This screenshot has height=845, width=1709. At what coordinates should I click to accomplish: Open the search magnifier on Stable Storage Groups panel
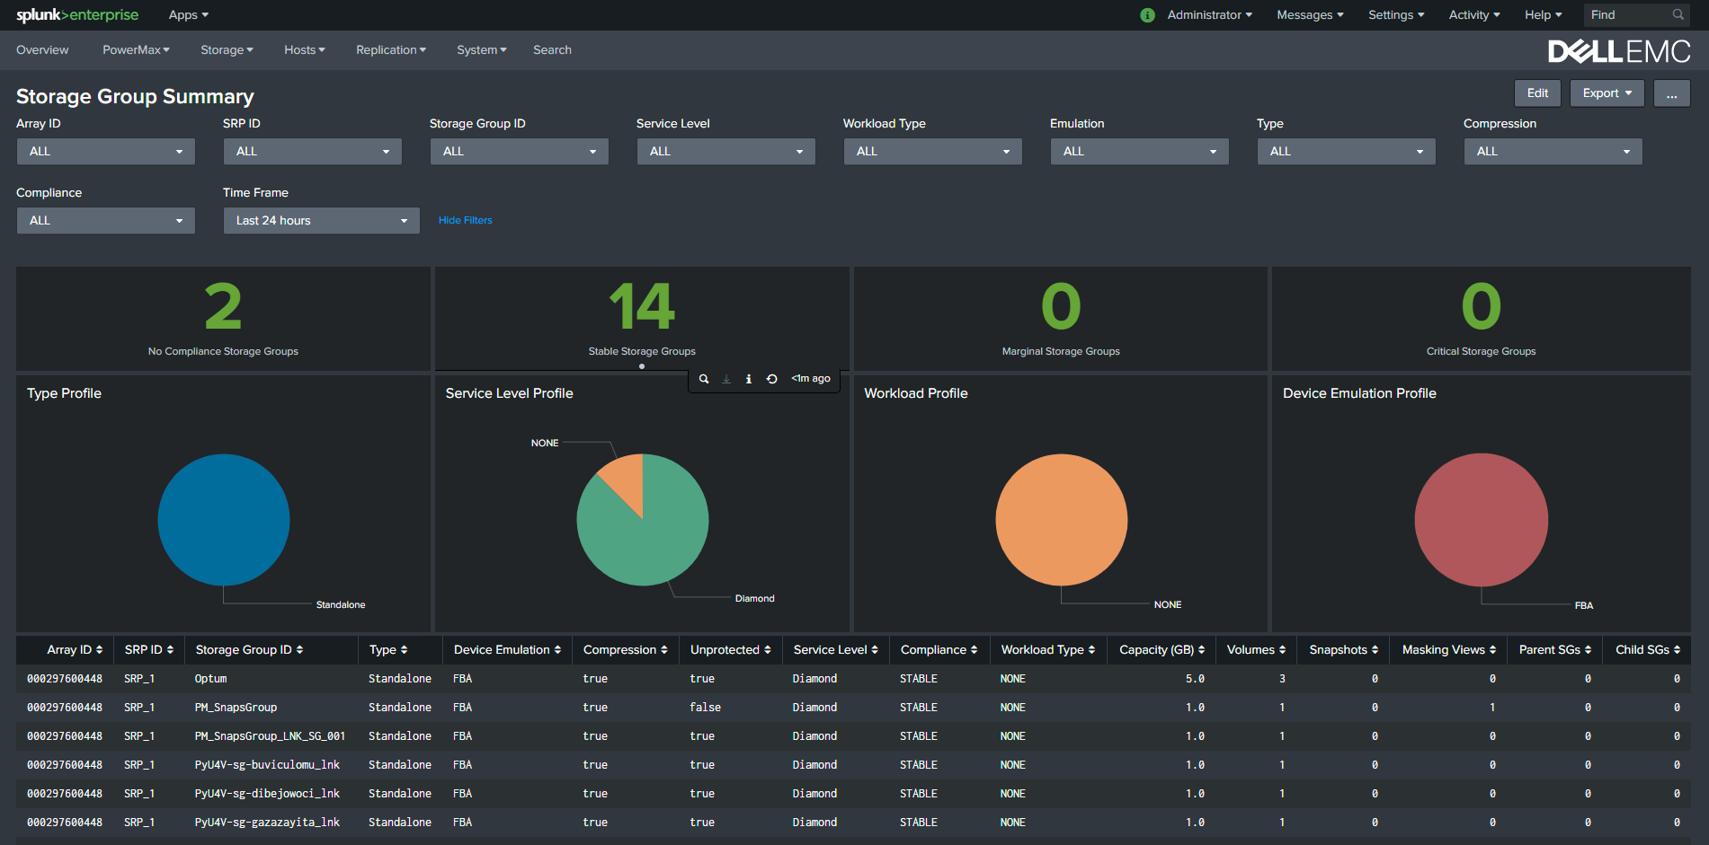(704, 378)
